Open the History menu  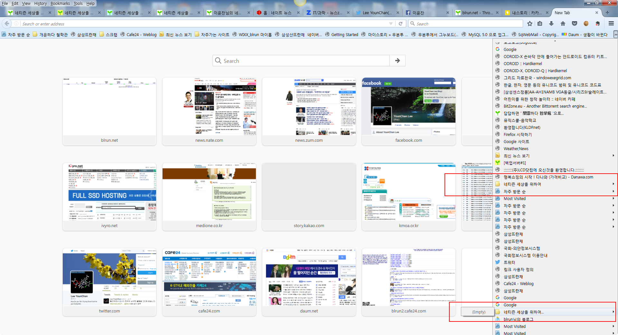(41, 3)
